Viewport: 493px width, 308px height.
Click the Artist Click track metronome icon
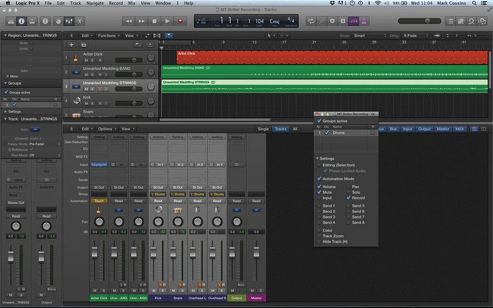tap(76, 57)
